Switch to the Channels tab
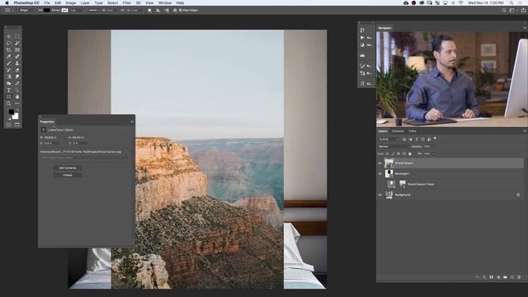 pyautogui.click(x=398, y=131)
